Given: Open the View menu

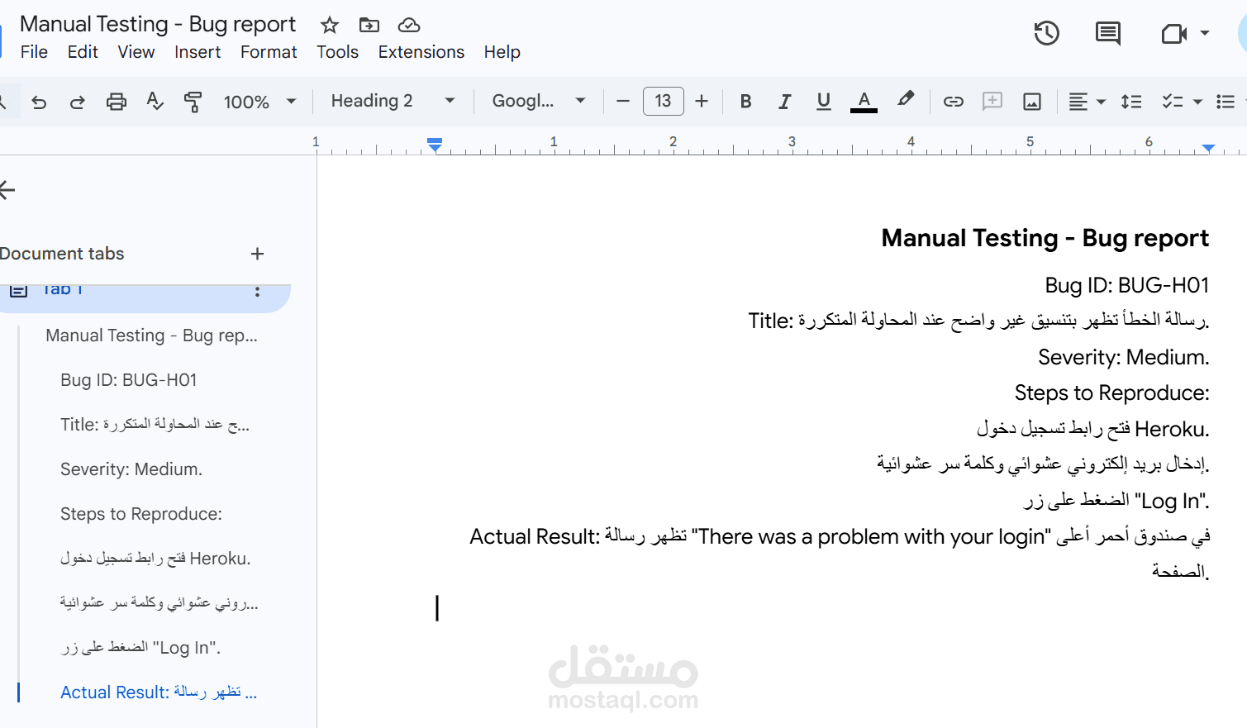Looking at the screenshot, I should click(136, 52).
